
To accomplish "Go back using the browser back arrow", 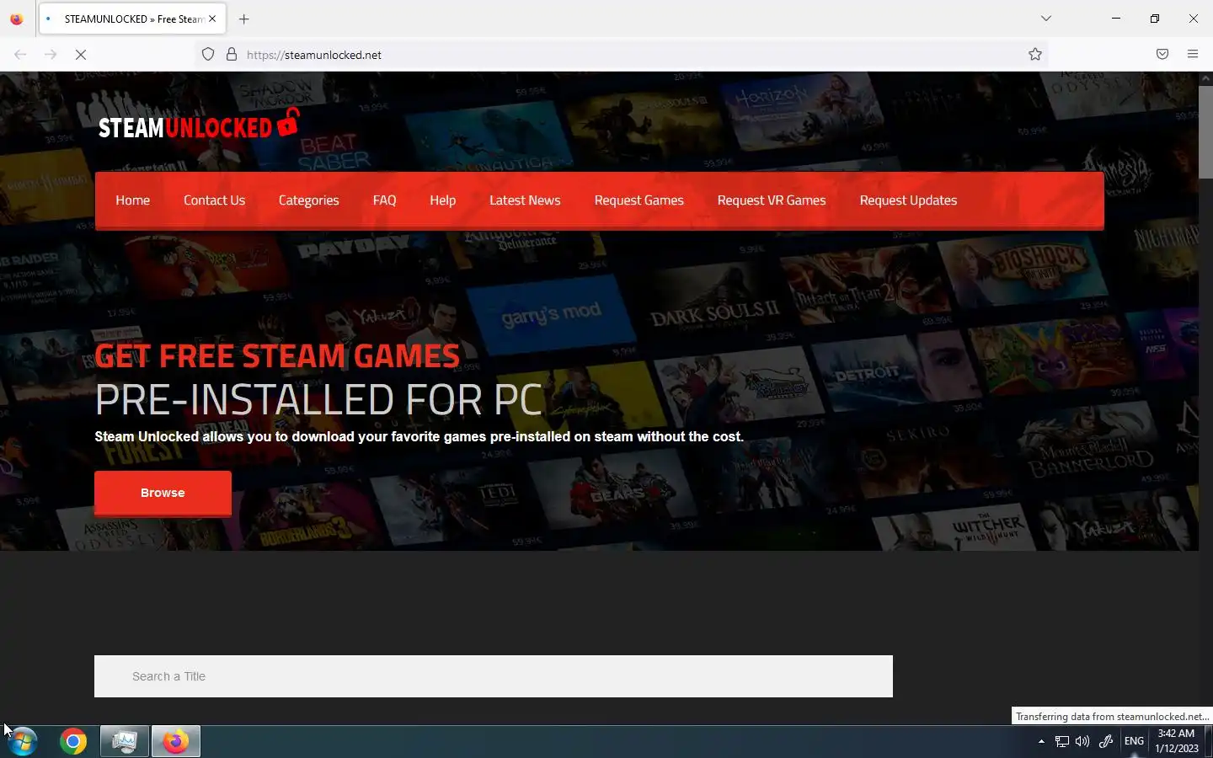I will (x=20, y=55).
